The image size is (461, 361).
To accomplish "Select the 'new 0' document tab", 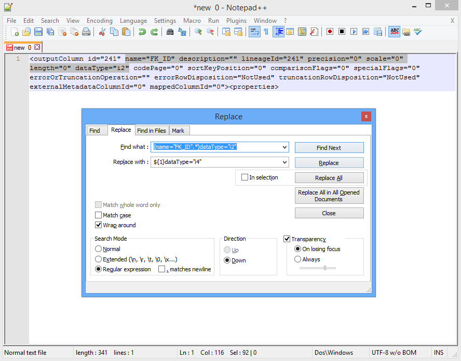I will [x=22, y=48].
